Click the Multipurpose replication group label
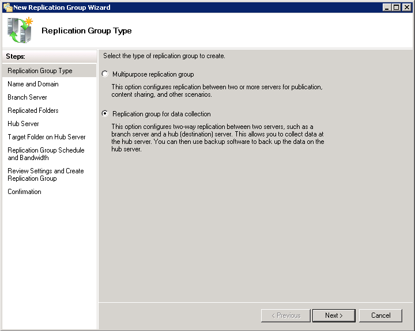Viewport: 415px width, 331px height. [153, 74]
